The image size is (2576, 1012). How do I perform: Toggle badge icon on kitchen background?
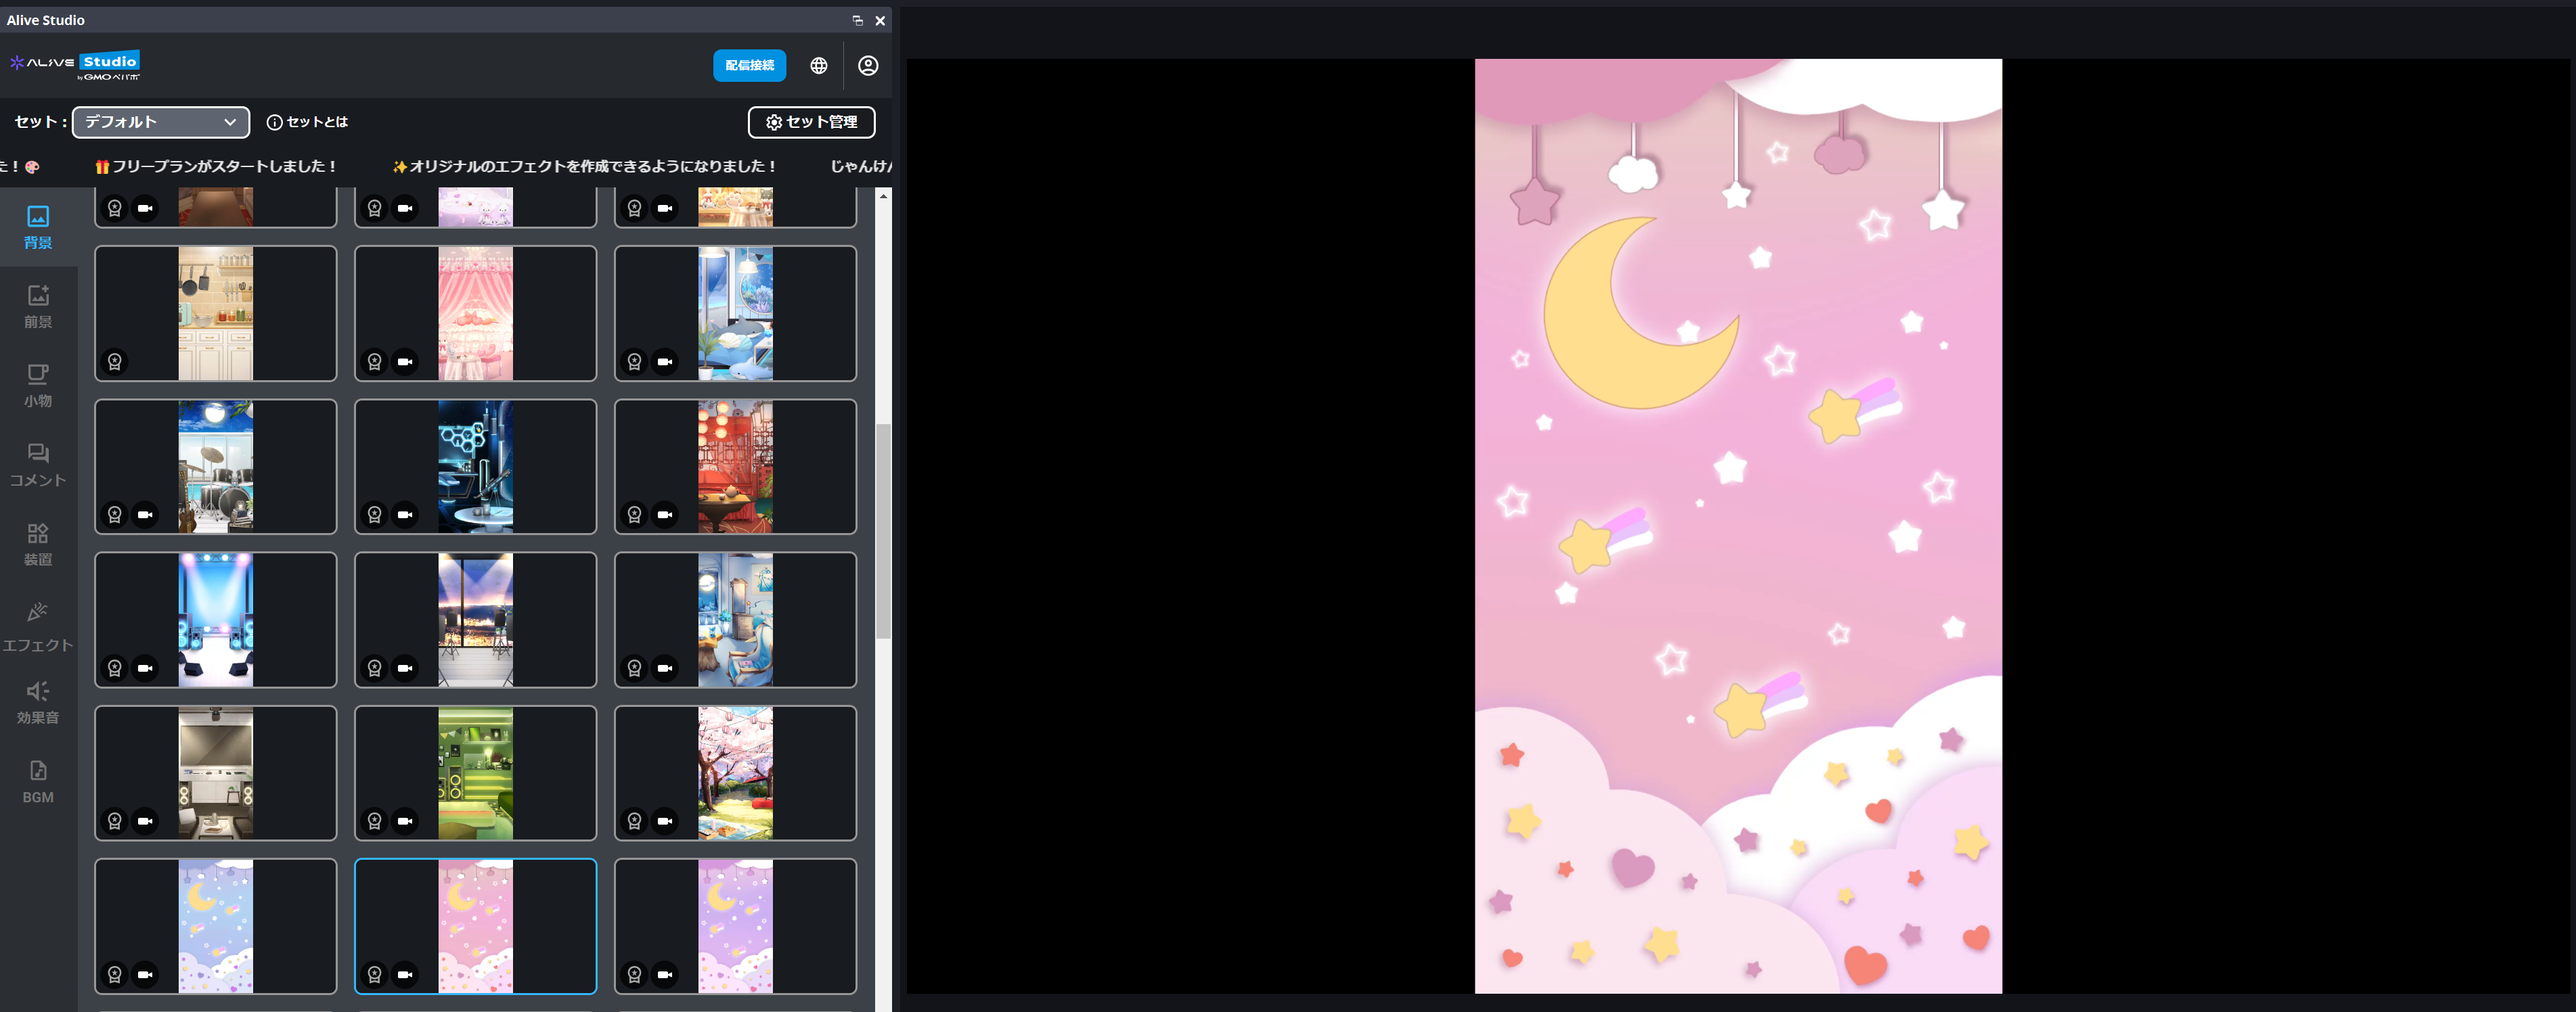click(x=115, y=362)
